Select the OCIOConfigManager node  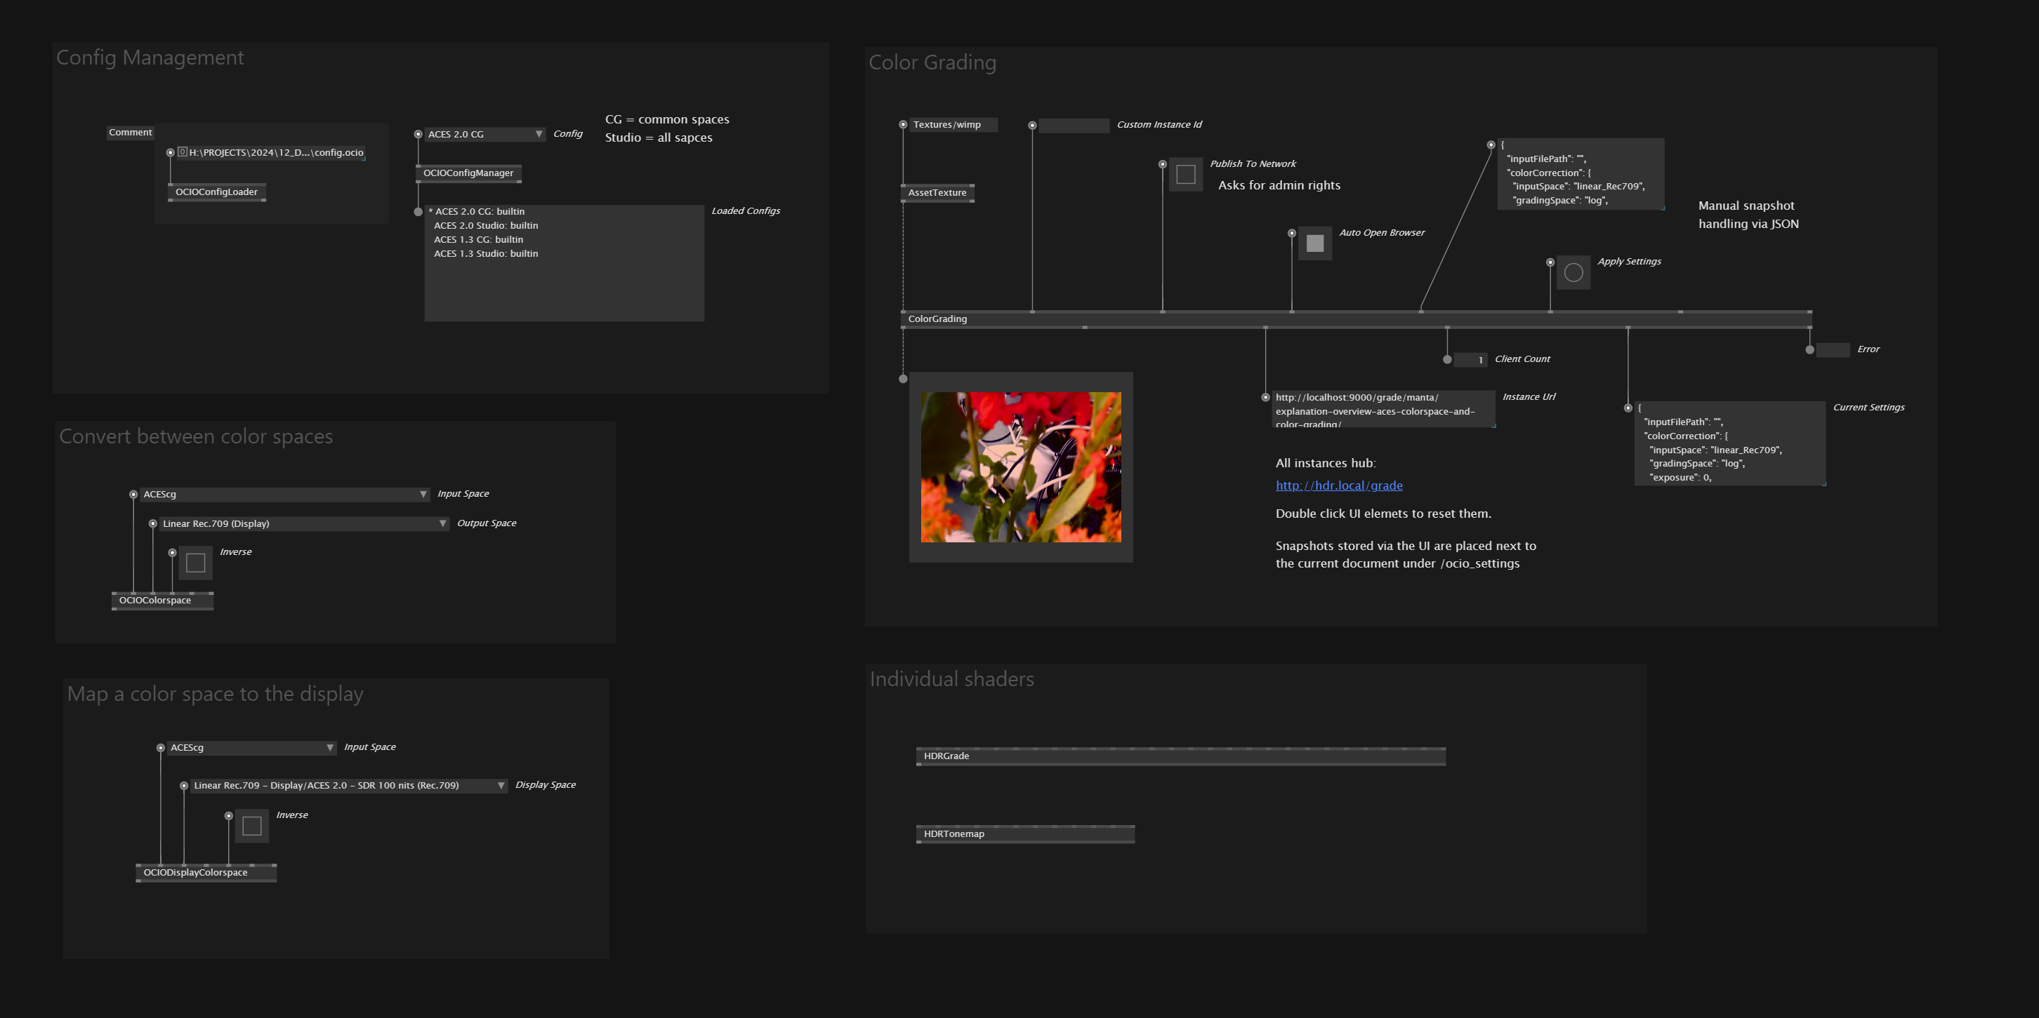(x=468, y=173)
